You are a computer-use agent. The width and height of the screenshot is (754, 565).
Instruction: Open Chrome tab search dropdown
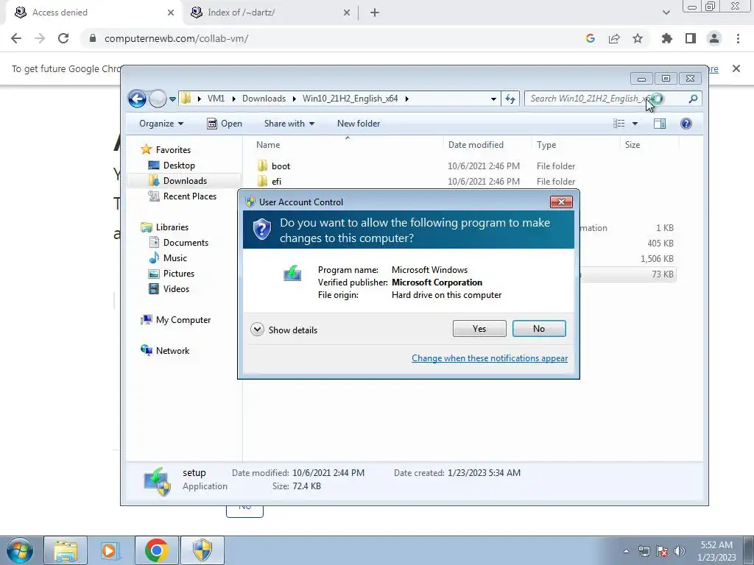(666, 13)
